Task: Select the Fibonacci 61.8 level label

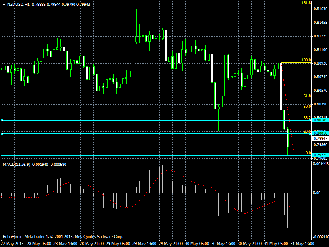Action: [x=307, y=96]
